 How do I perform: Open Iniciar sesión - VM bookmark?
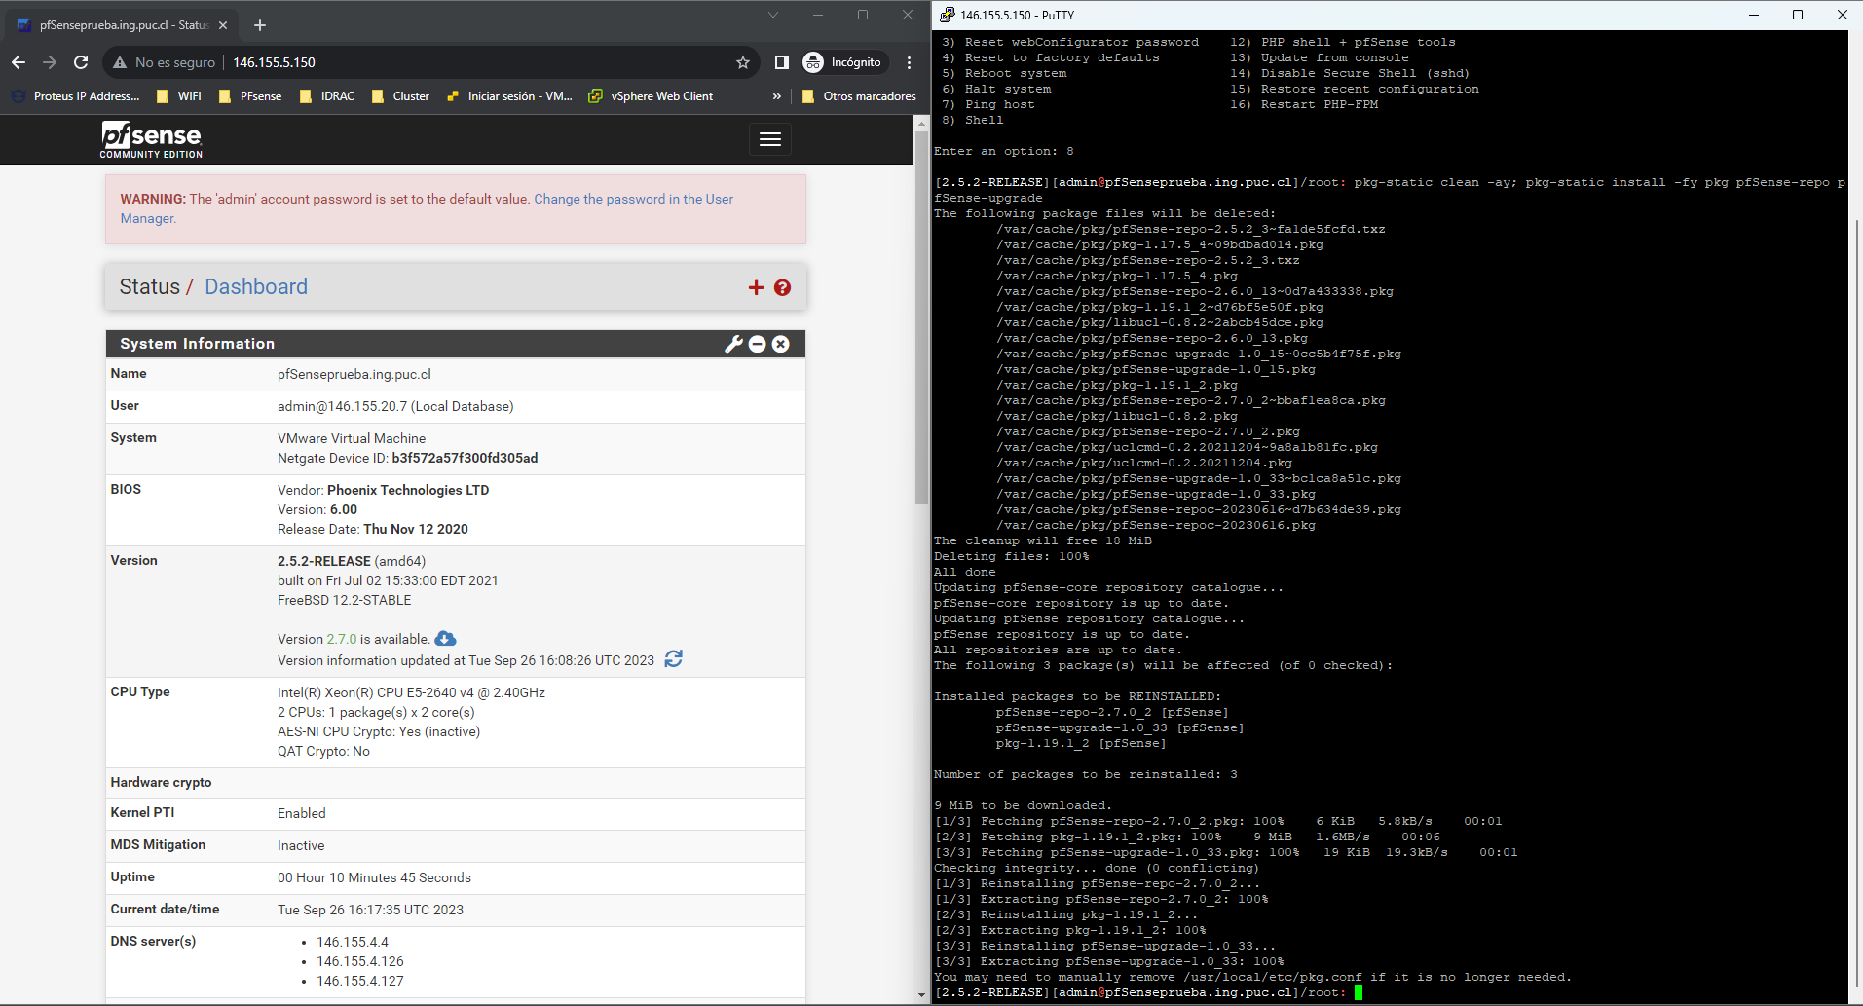pyautogui.click(x=509, y=96)
